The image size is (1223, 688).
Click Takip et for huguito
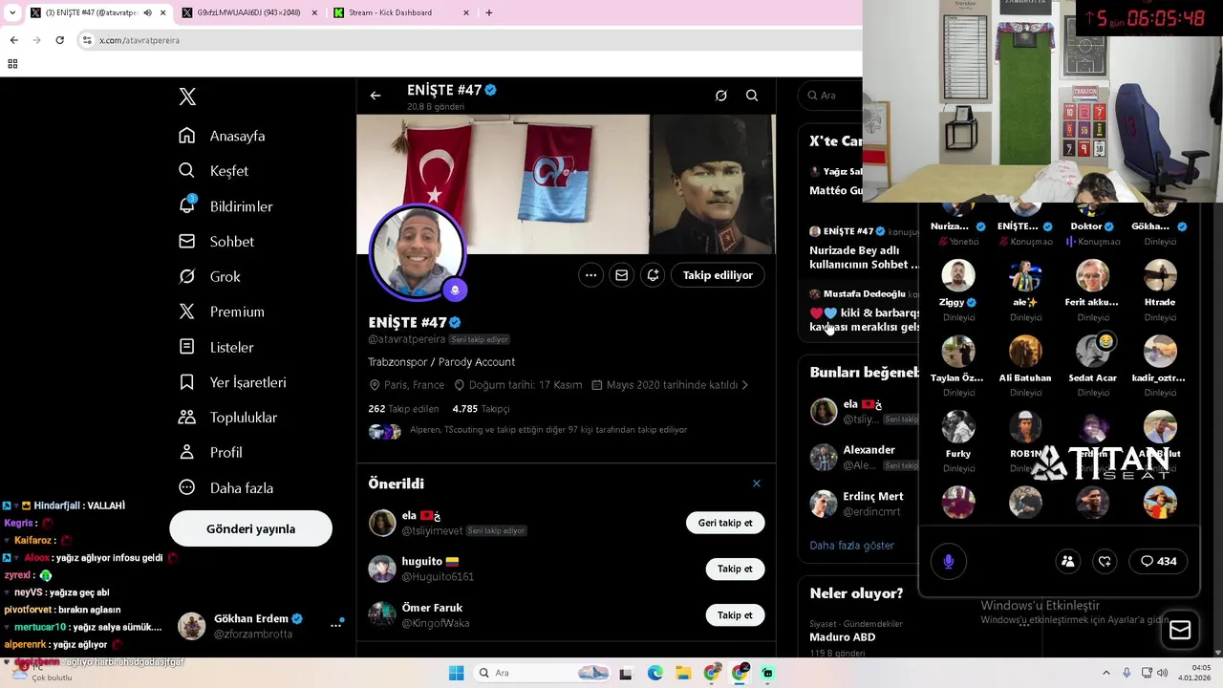click(x=735, y=569)
